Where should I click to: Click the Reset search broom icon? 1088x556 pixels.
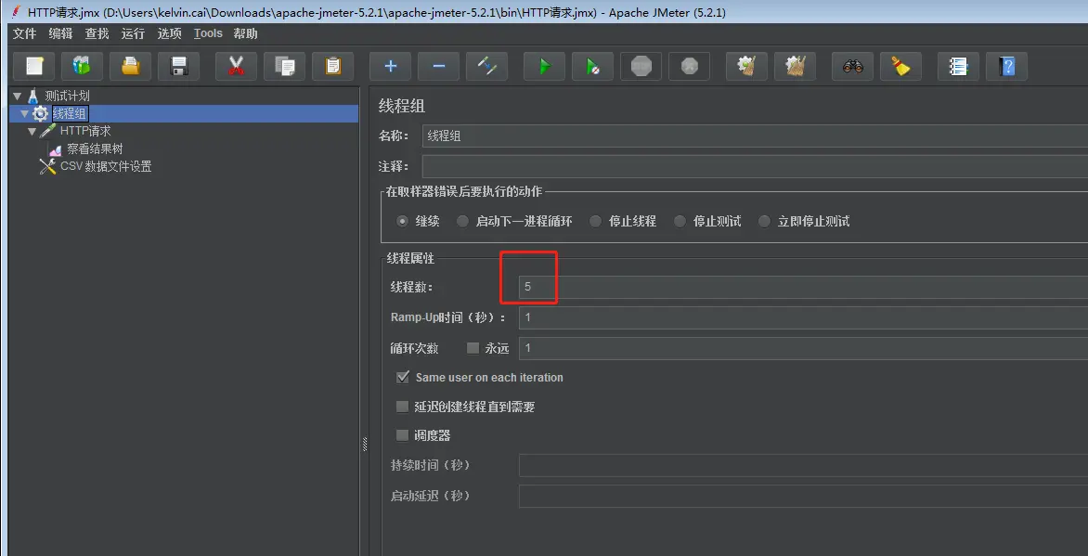[x=901, y=66]
